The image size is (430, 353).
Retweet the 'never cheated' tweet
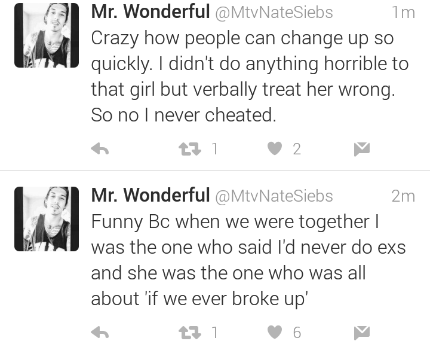point(190,149)
